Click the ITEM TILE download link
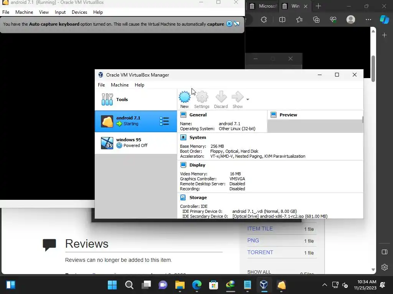The image size is (393, 294). coord(260,229)
